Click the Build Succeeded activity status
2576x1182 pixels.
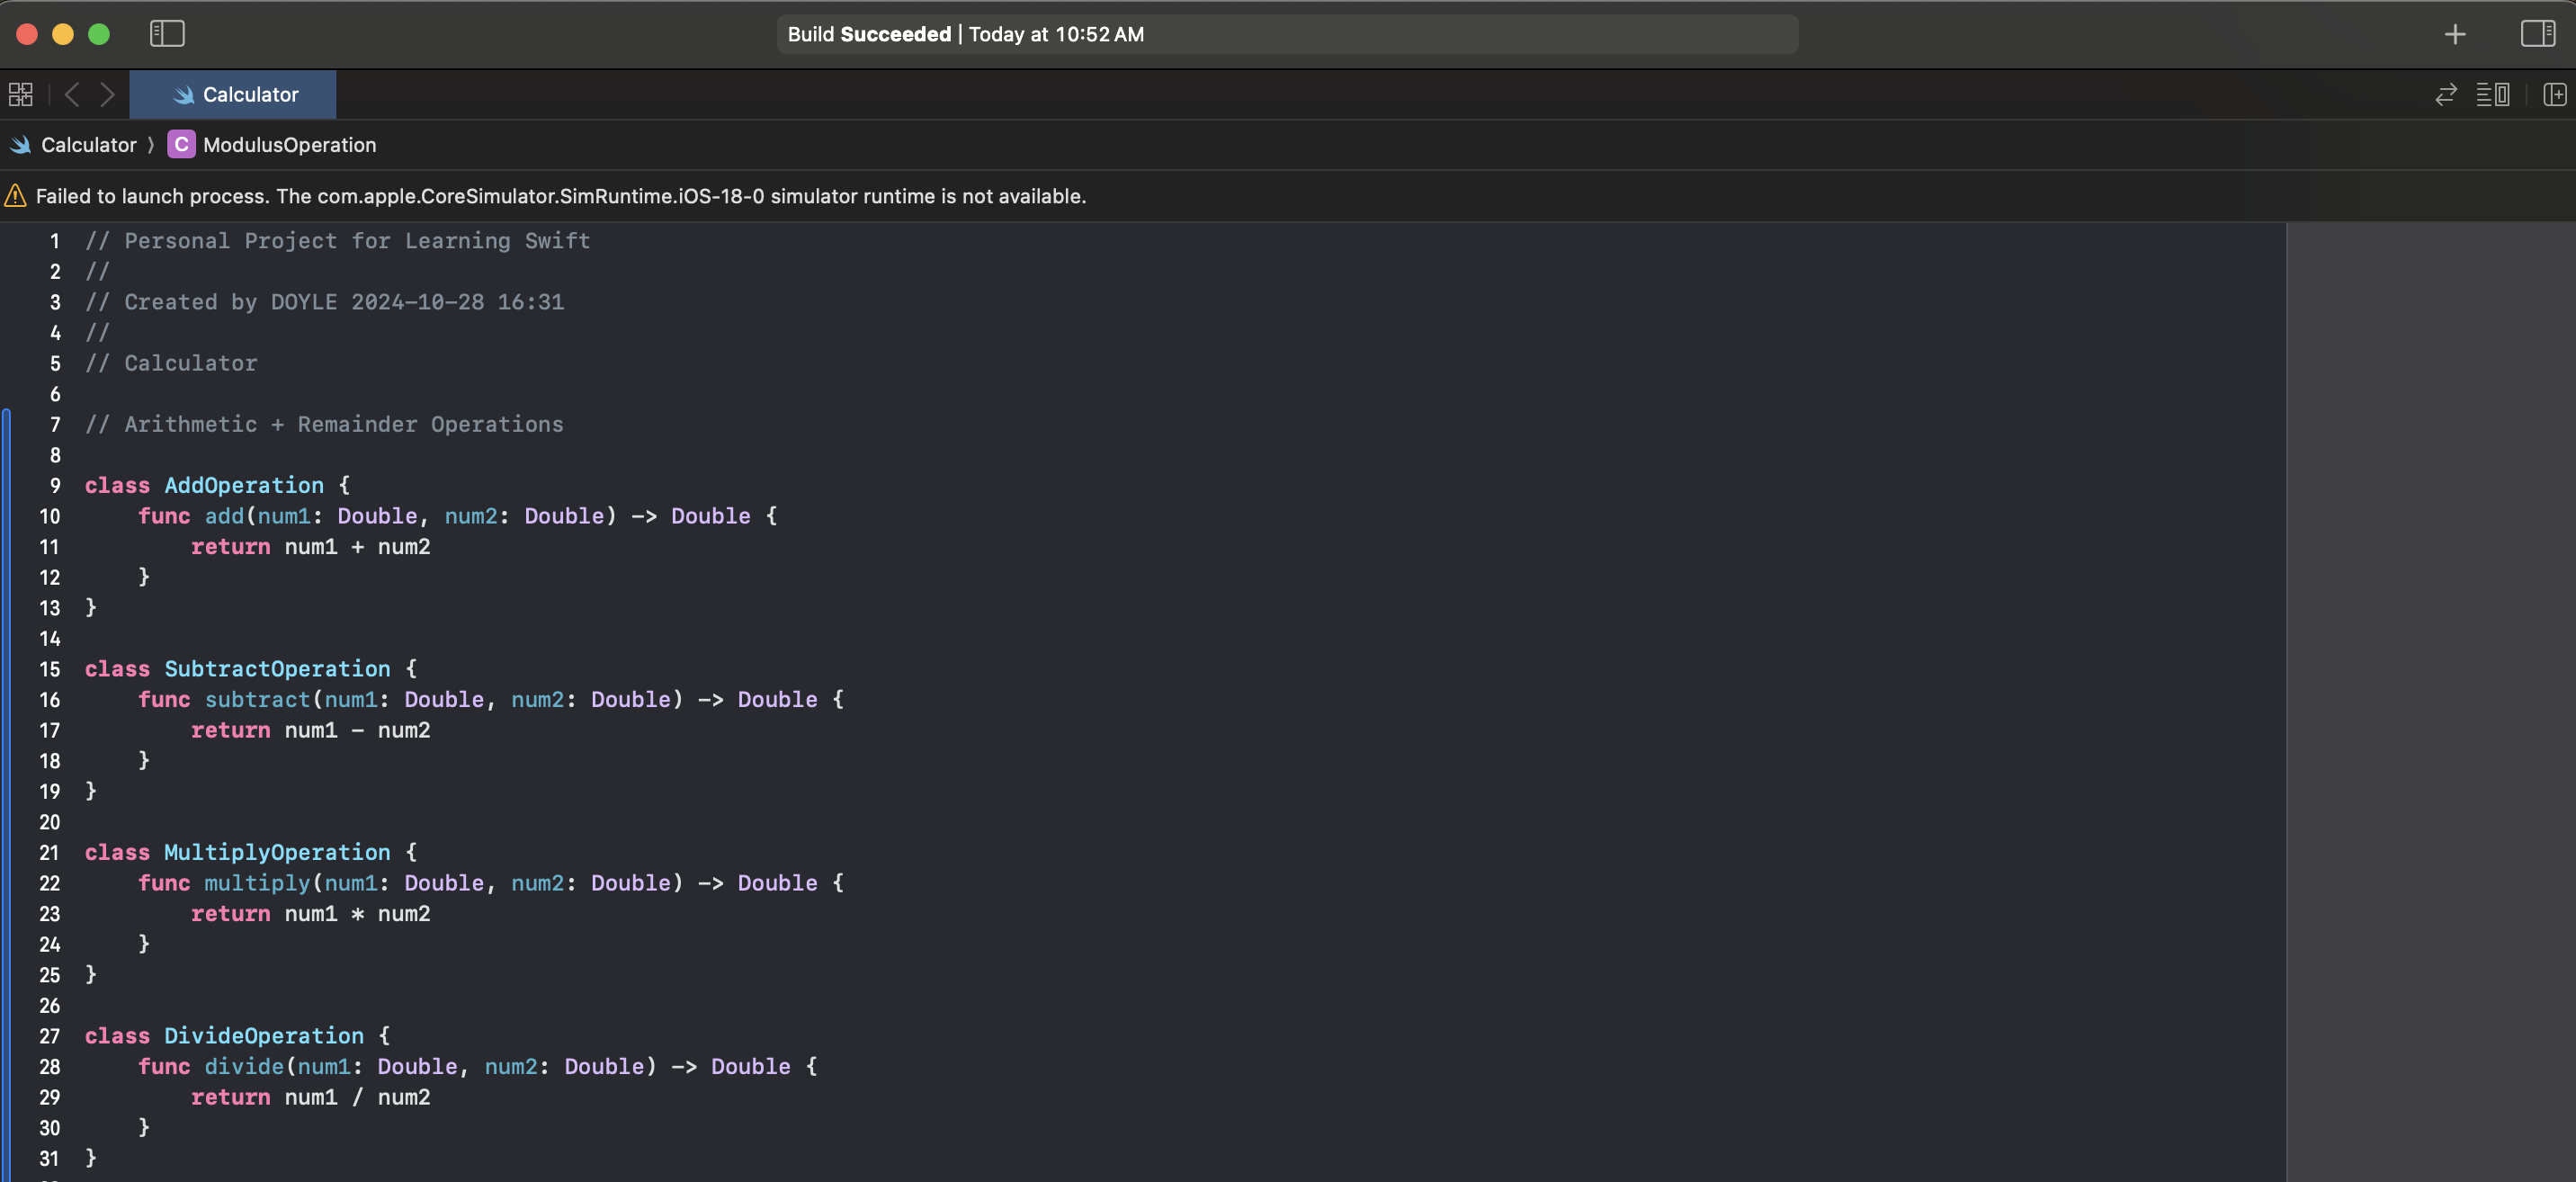[1287, 34]
